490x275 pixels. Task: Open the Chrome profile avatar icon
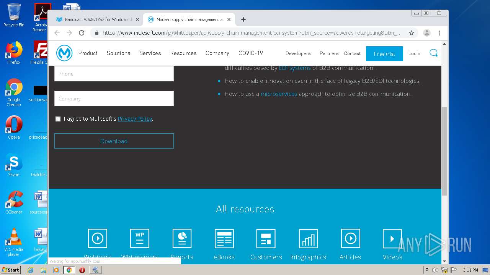[427, 33]
